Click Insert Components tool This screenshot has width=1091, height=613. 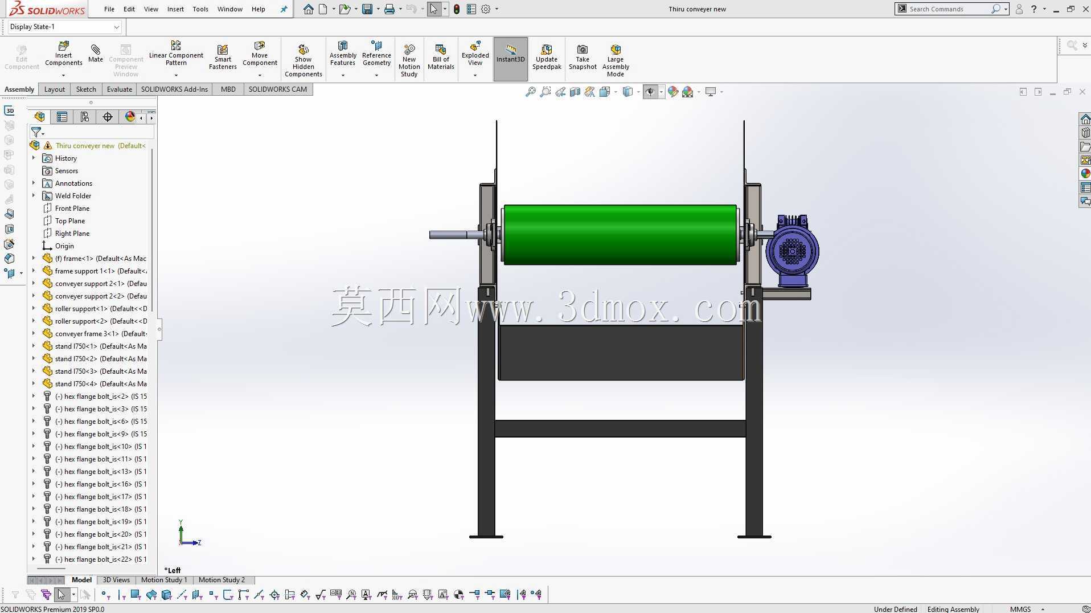pyautogui.click(x=64, y=54)
